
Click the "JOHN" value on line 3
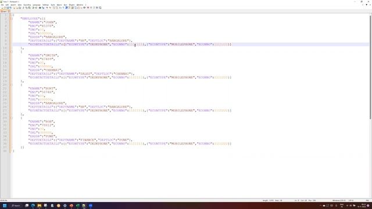[50, 22]
